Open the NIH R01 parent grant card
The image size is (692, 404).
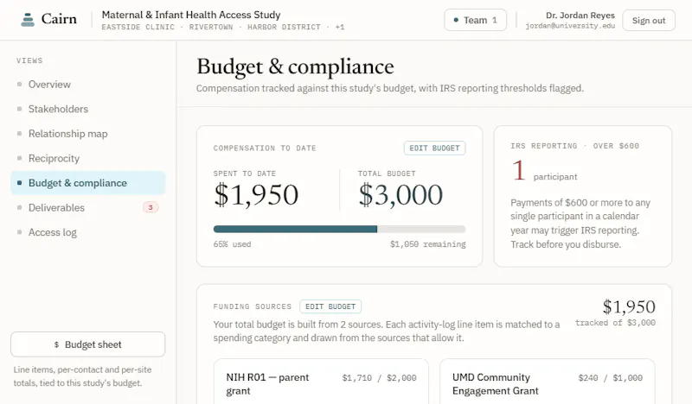click(x=321, y=382)
